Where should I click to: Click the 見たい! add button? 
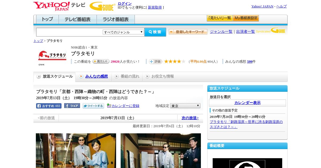101,61
